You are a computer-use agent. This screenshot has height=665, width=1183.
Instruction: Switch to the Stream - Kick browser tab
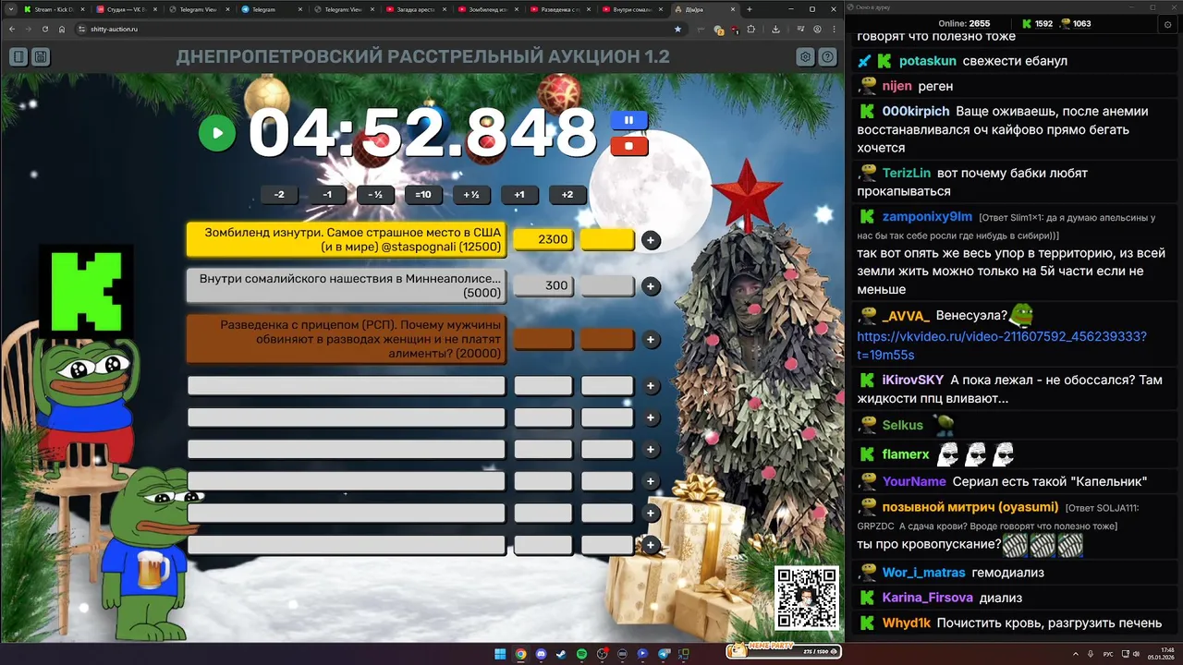pos(53,9)
